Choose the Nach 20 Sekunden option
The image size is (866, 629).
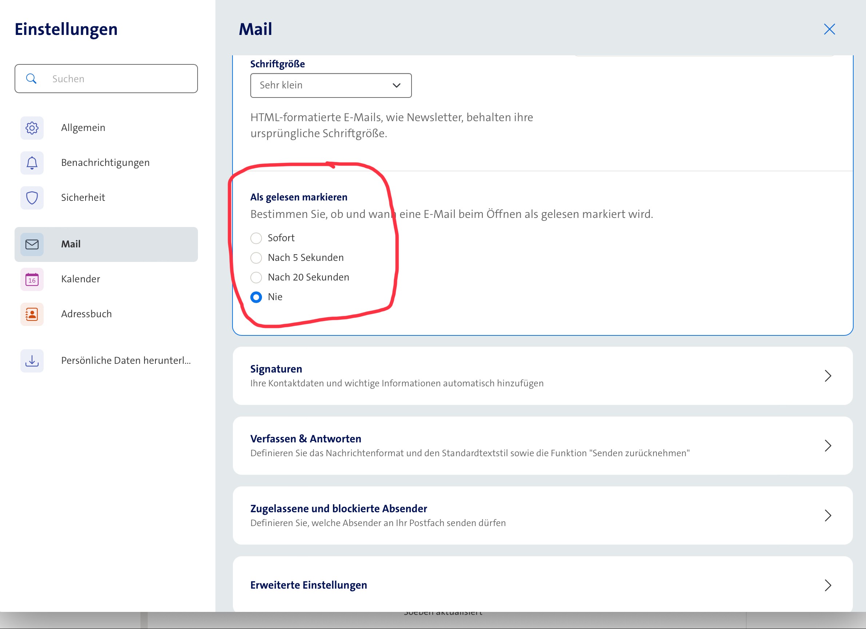(256, 278)
